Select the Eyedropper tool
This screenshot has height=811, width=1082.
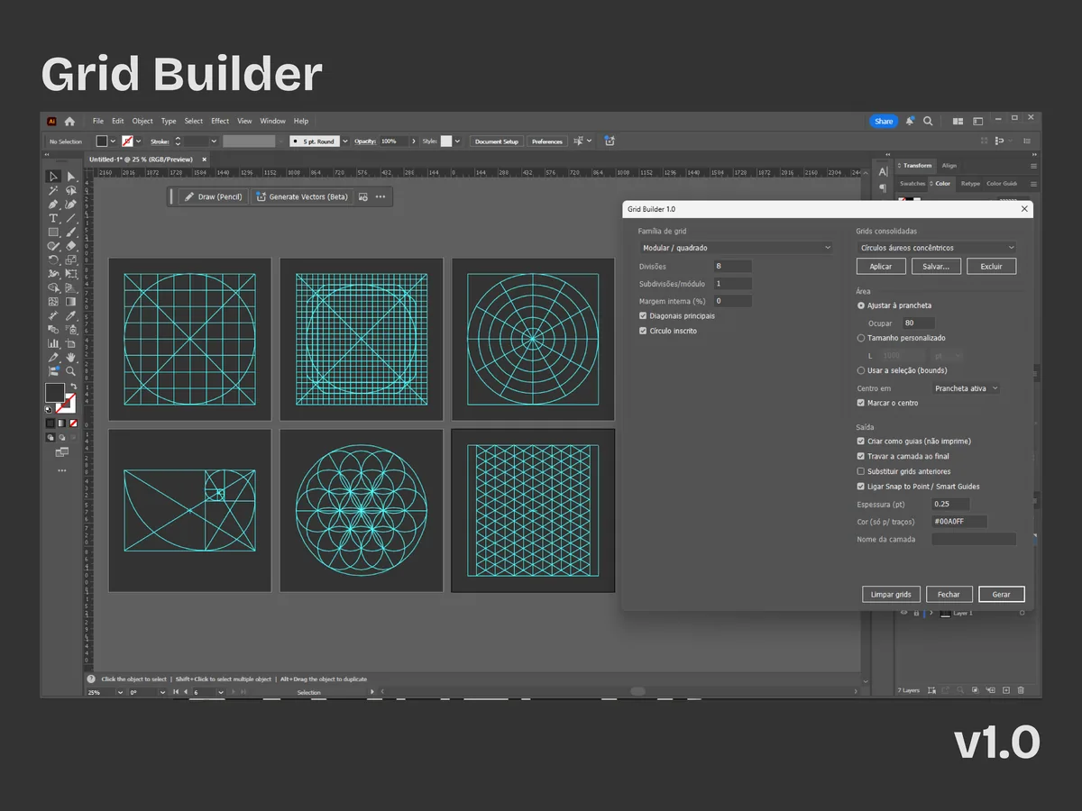71,314
